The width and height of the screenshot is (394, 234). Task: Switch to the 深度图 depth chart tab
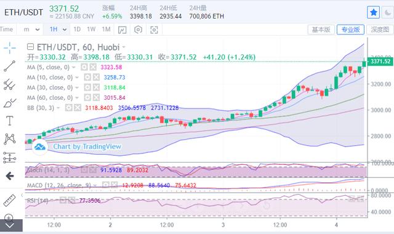pyautogui.click(x=380, y=30)
